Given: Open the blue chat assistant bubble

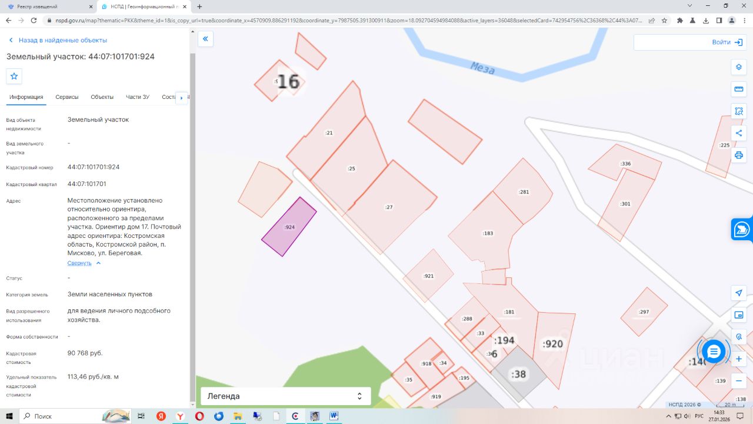Looking at the screenshot, I should pos(714,352).
